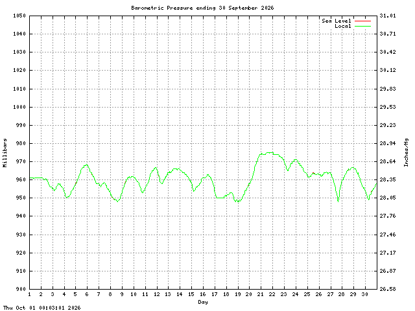Image resolution: width=415 pixels, height=311 pixels.
Task: Click the 28.94 inches/Hg axis label
Action: point(388,143)
